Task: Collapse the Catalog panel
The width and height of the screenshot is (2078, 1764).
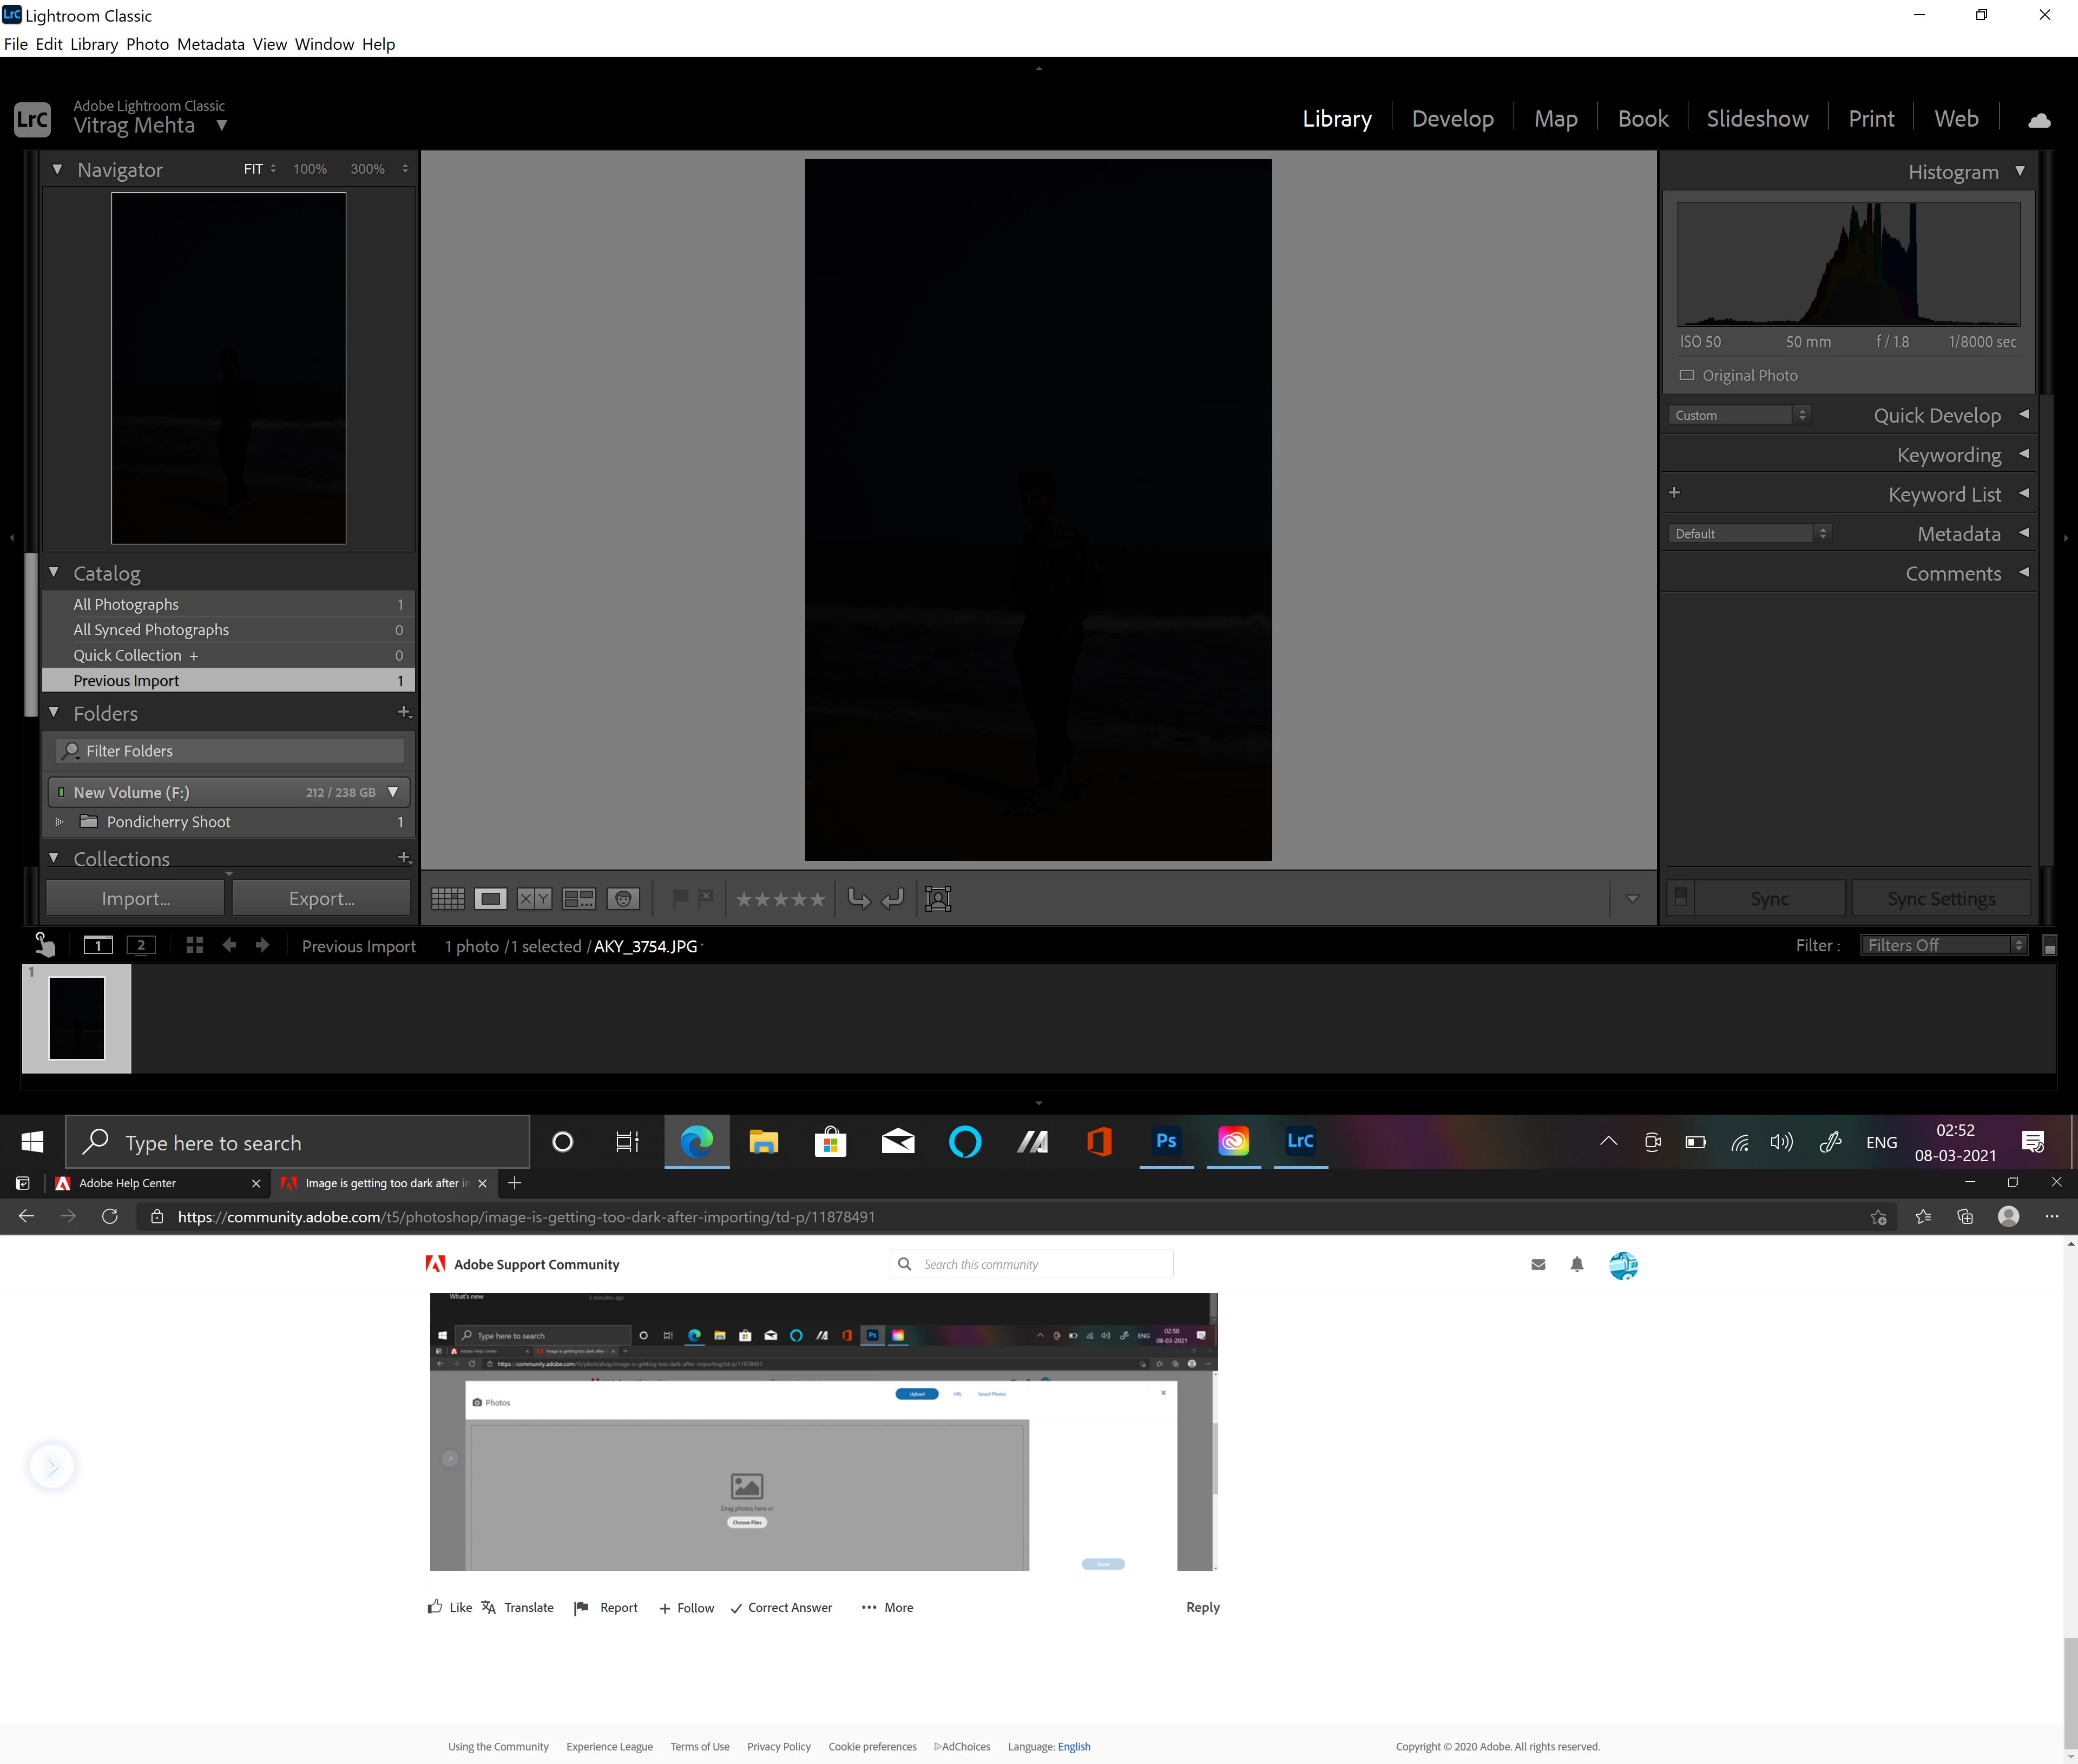Action: tap(54, 573)
